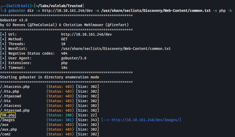The image size is (235, 137).
Task: Click the /DB.php result entry
Action: pos(8,115)
